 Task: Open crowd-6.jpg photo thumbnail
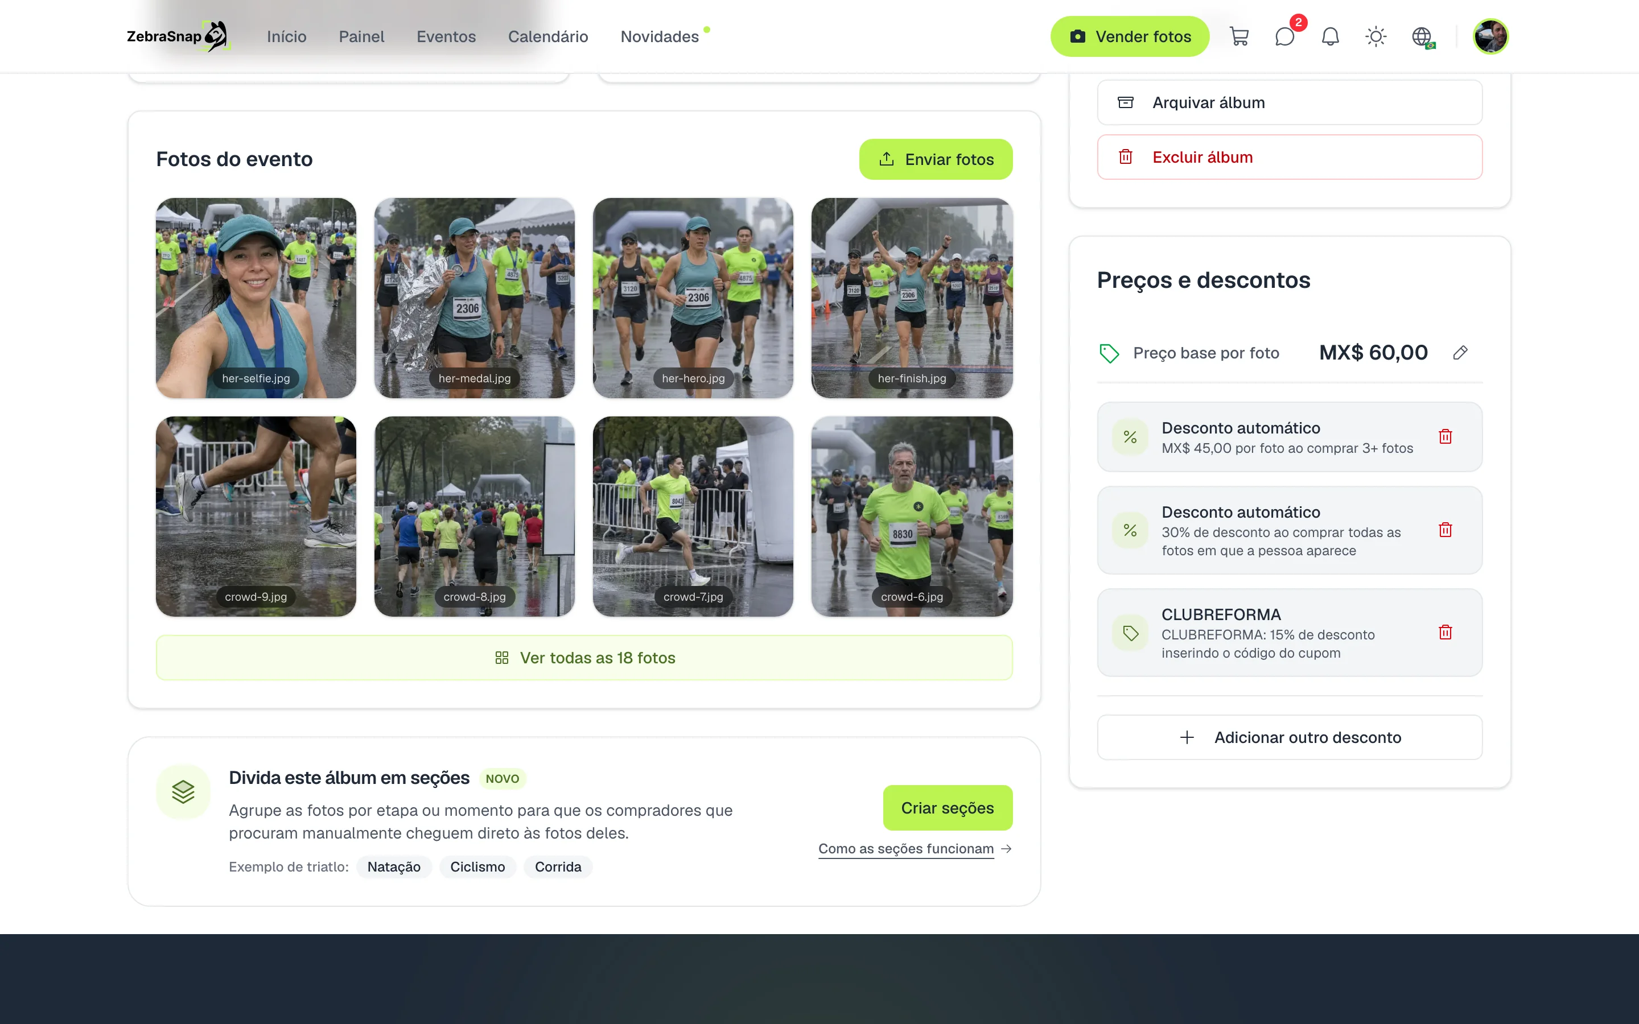click(x=912, y=517)
